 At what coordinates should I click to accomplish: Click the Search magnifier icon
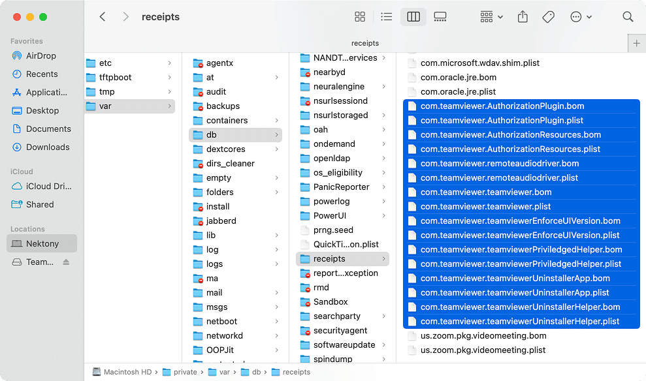point(628,17)
